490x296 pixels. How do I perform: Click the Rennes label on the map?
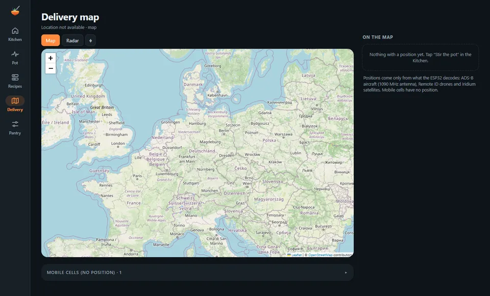tap(106, 185)
